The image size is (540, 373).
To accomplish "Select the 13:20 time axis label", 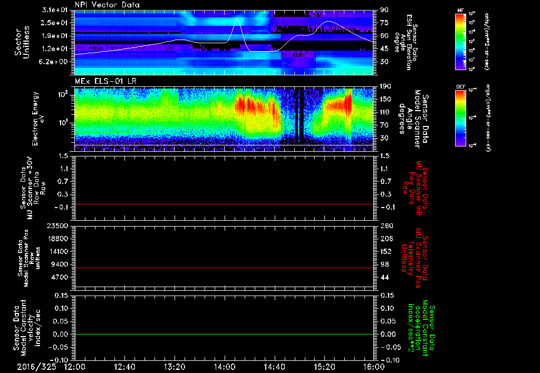I will (175, 367).
